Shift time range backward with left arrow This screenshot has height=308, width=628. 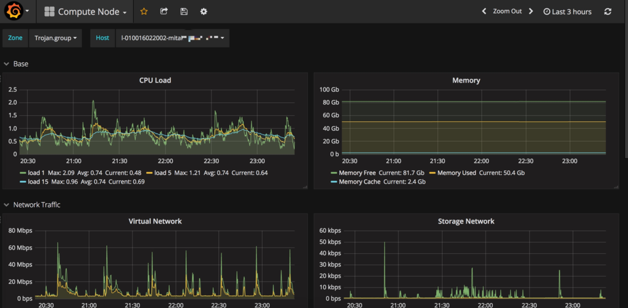coord(484,12)
